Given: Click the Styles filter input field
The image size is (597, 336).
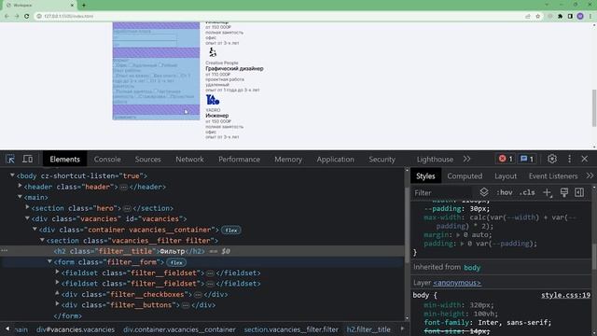Looking at the screenshot, I should pyautogui.click(x=441, y=193).
